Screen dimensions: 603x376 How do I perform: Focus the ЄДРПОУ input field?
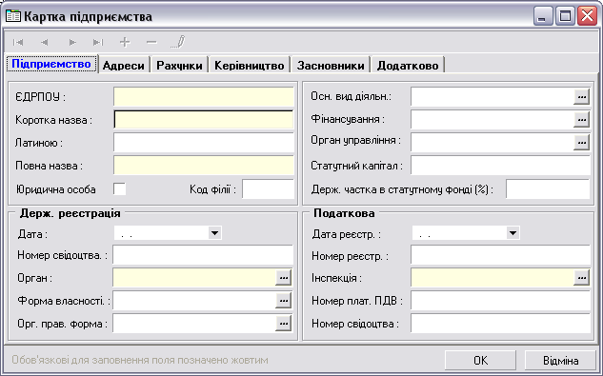(x=204, y=96)
